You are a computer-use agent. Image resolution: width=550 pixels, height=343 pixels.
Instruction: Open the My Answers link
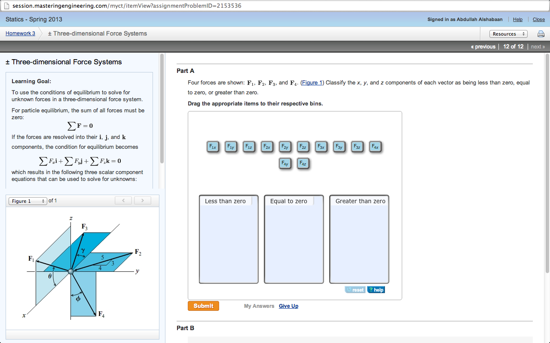(259, 306)
